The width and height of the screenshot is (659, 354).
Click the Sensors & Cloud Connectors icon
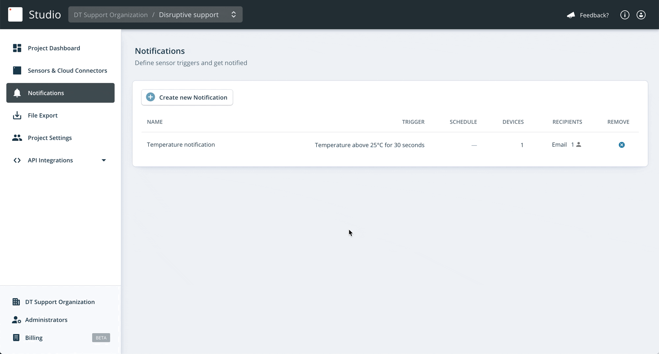click(17, 70)
